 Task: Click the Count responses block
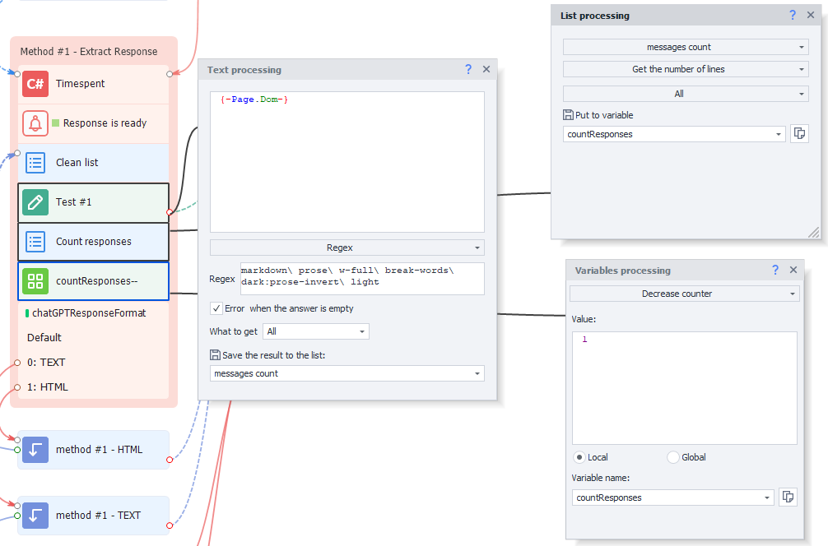(x=93, y=242)
